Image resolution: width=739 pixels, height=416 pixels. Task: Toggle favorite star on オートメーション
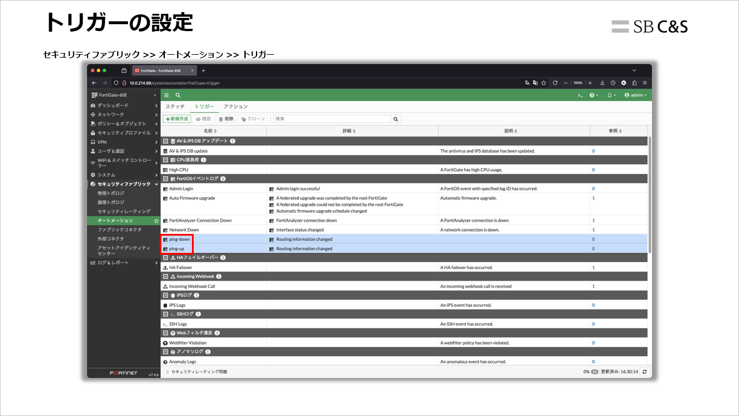click(x=156, y=221)
